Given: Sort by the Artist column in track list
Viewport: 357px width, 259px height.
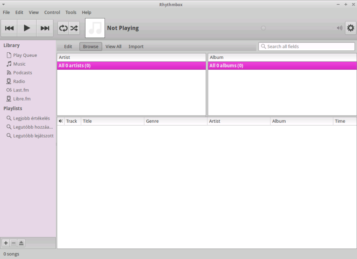Looking at the screenshot, I should click(239, 121).
